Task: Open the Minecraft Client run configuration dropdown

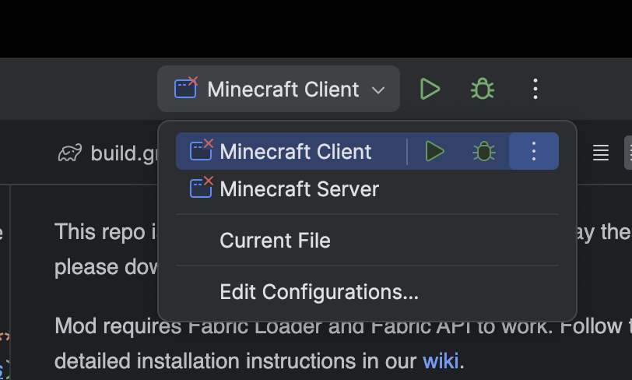Action: (x=279, y=89)
